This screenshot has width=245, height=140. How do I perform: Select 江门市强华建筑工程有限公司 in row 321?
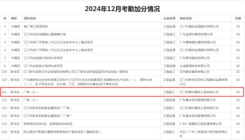tap(199, 92)
